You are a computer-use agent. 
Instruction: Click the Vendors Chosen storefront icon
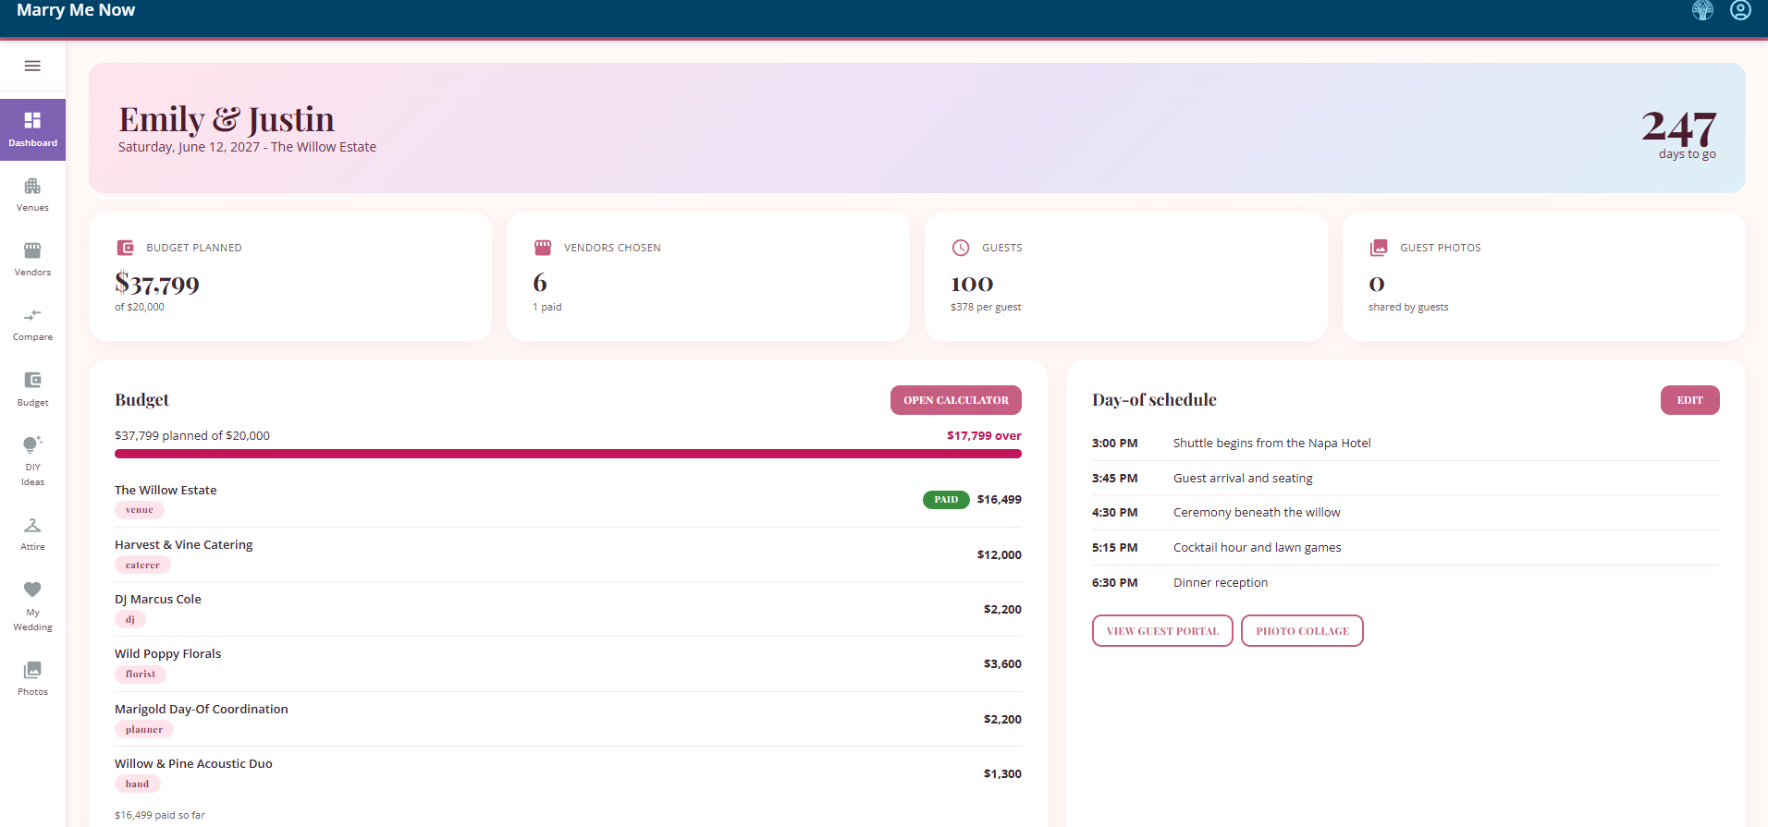point(543,248)
